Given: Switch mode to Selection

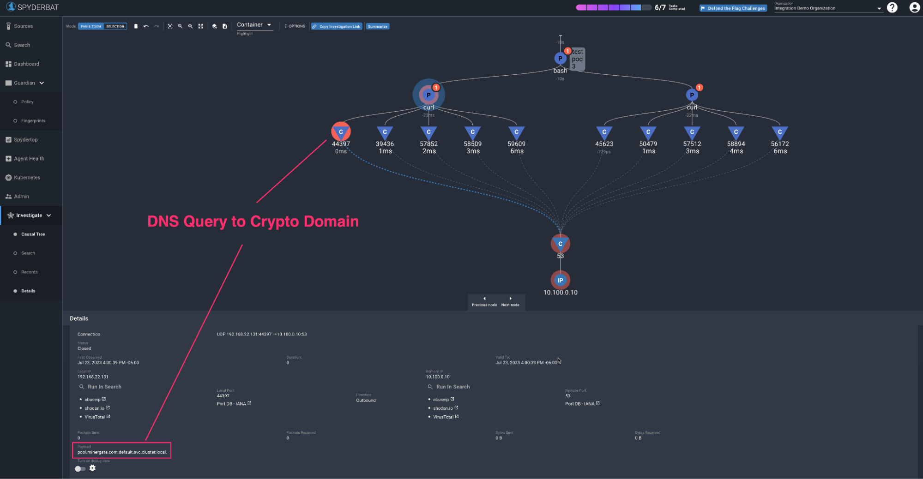Looking at the screenshot, I should point(115,26).
